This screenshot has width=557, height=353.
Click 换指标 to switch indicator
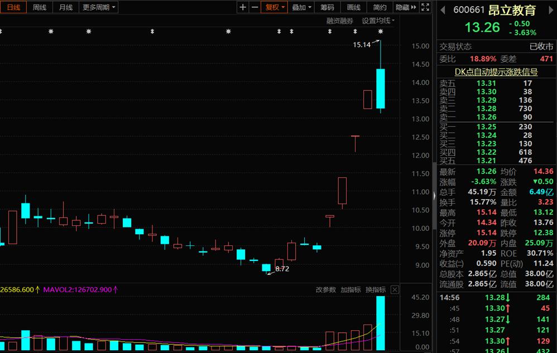click(x=376, y=289)
